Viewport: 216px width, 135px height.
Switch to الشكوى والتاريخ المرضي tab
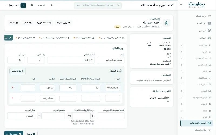click(112, 38)
